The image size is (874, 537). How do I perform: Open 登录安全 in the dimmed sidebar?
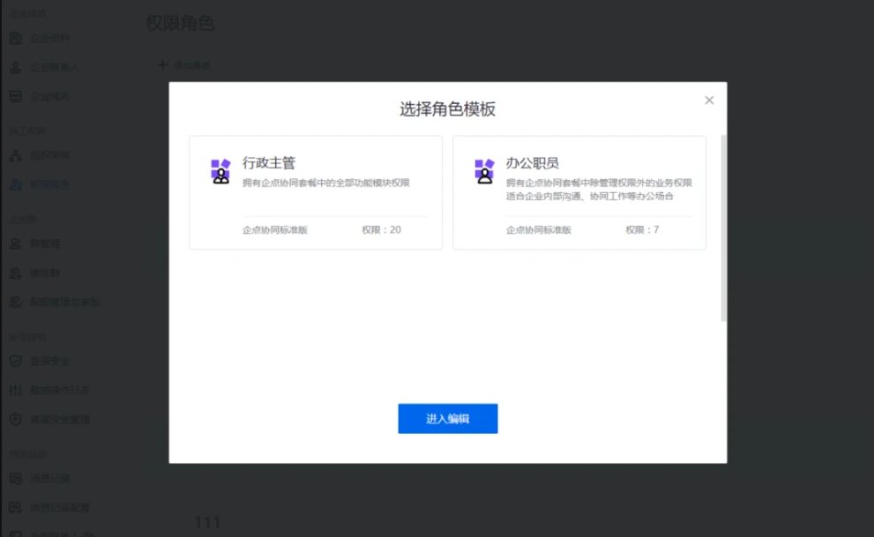(x=41, y=361)
